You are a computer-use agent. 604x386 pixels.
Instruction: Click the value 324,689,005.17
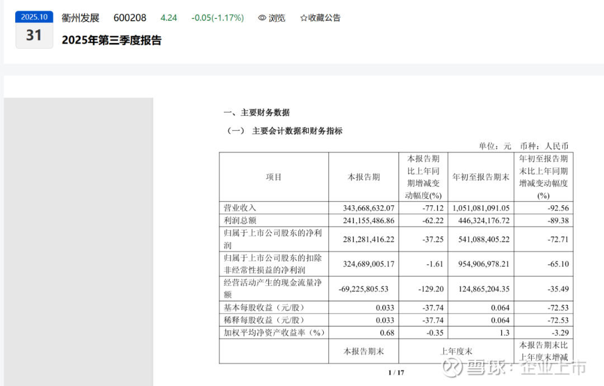click(x=369, y=264)
